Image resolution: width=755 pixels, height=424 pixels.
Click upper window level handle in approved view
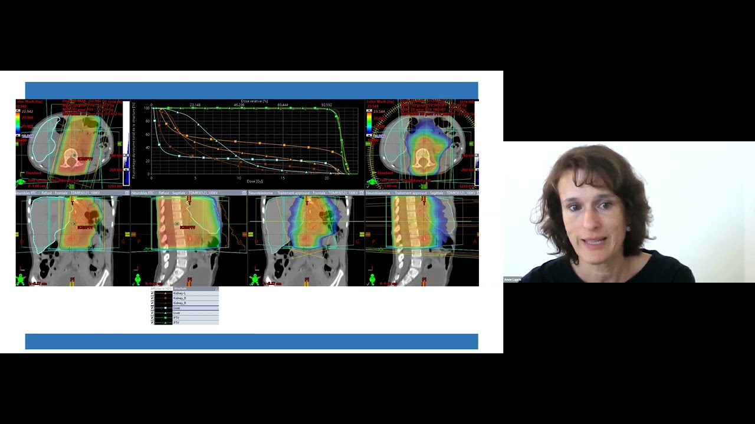[x=477, y=155]
